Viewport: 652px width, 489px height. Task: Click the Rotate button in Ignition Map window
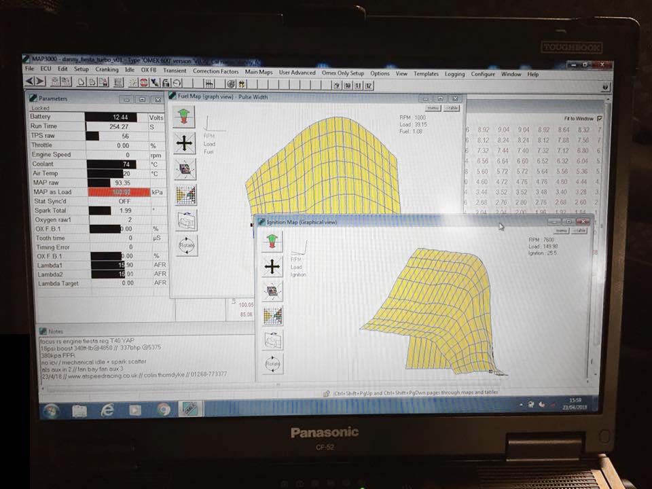click(x=272, y=364)
